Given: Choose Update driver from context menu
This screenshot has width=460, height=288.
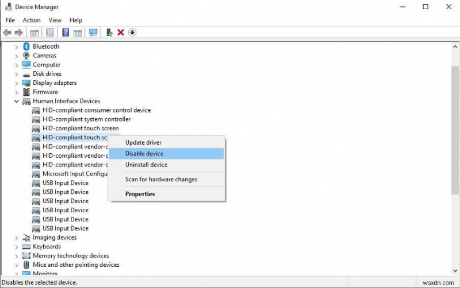Looking at the screenshot, I should (166, 142).
